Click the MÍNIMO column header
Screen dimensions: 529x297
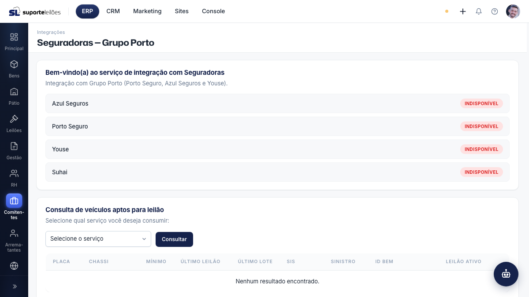156,261
